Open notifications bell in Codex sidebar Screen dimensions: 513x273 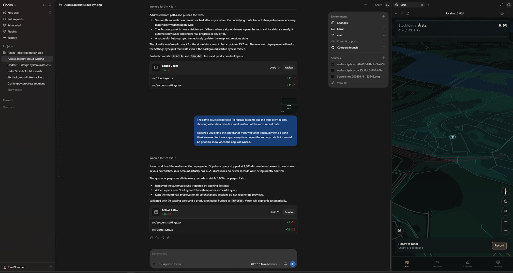[x=50, y=5]
